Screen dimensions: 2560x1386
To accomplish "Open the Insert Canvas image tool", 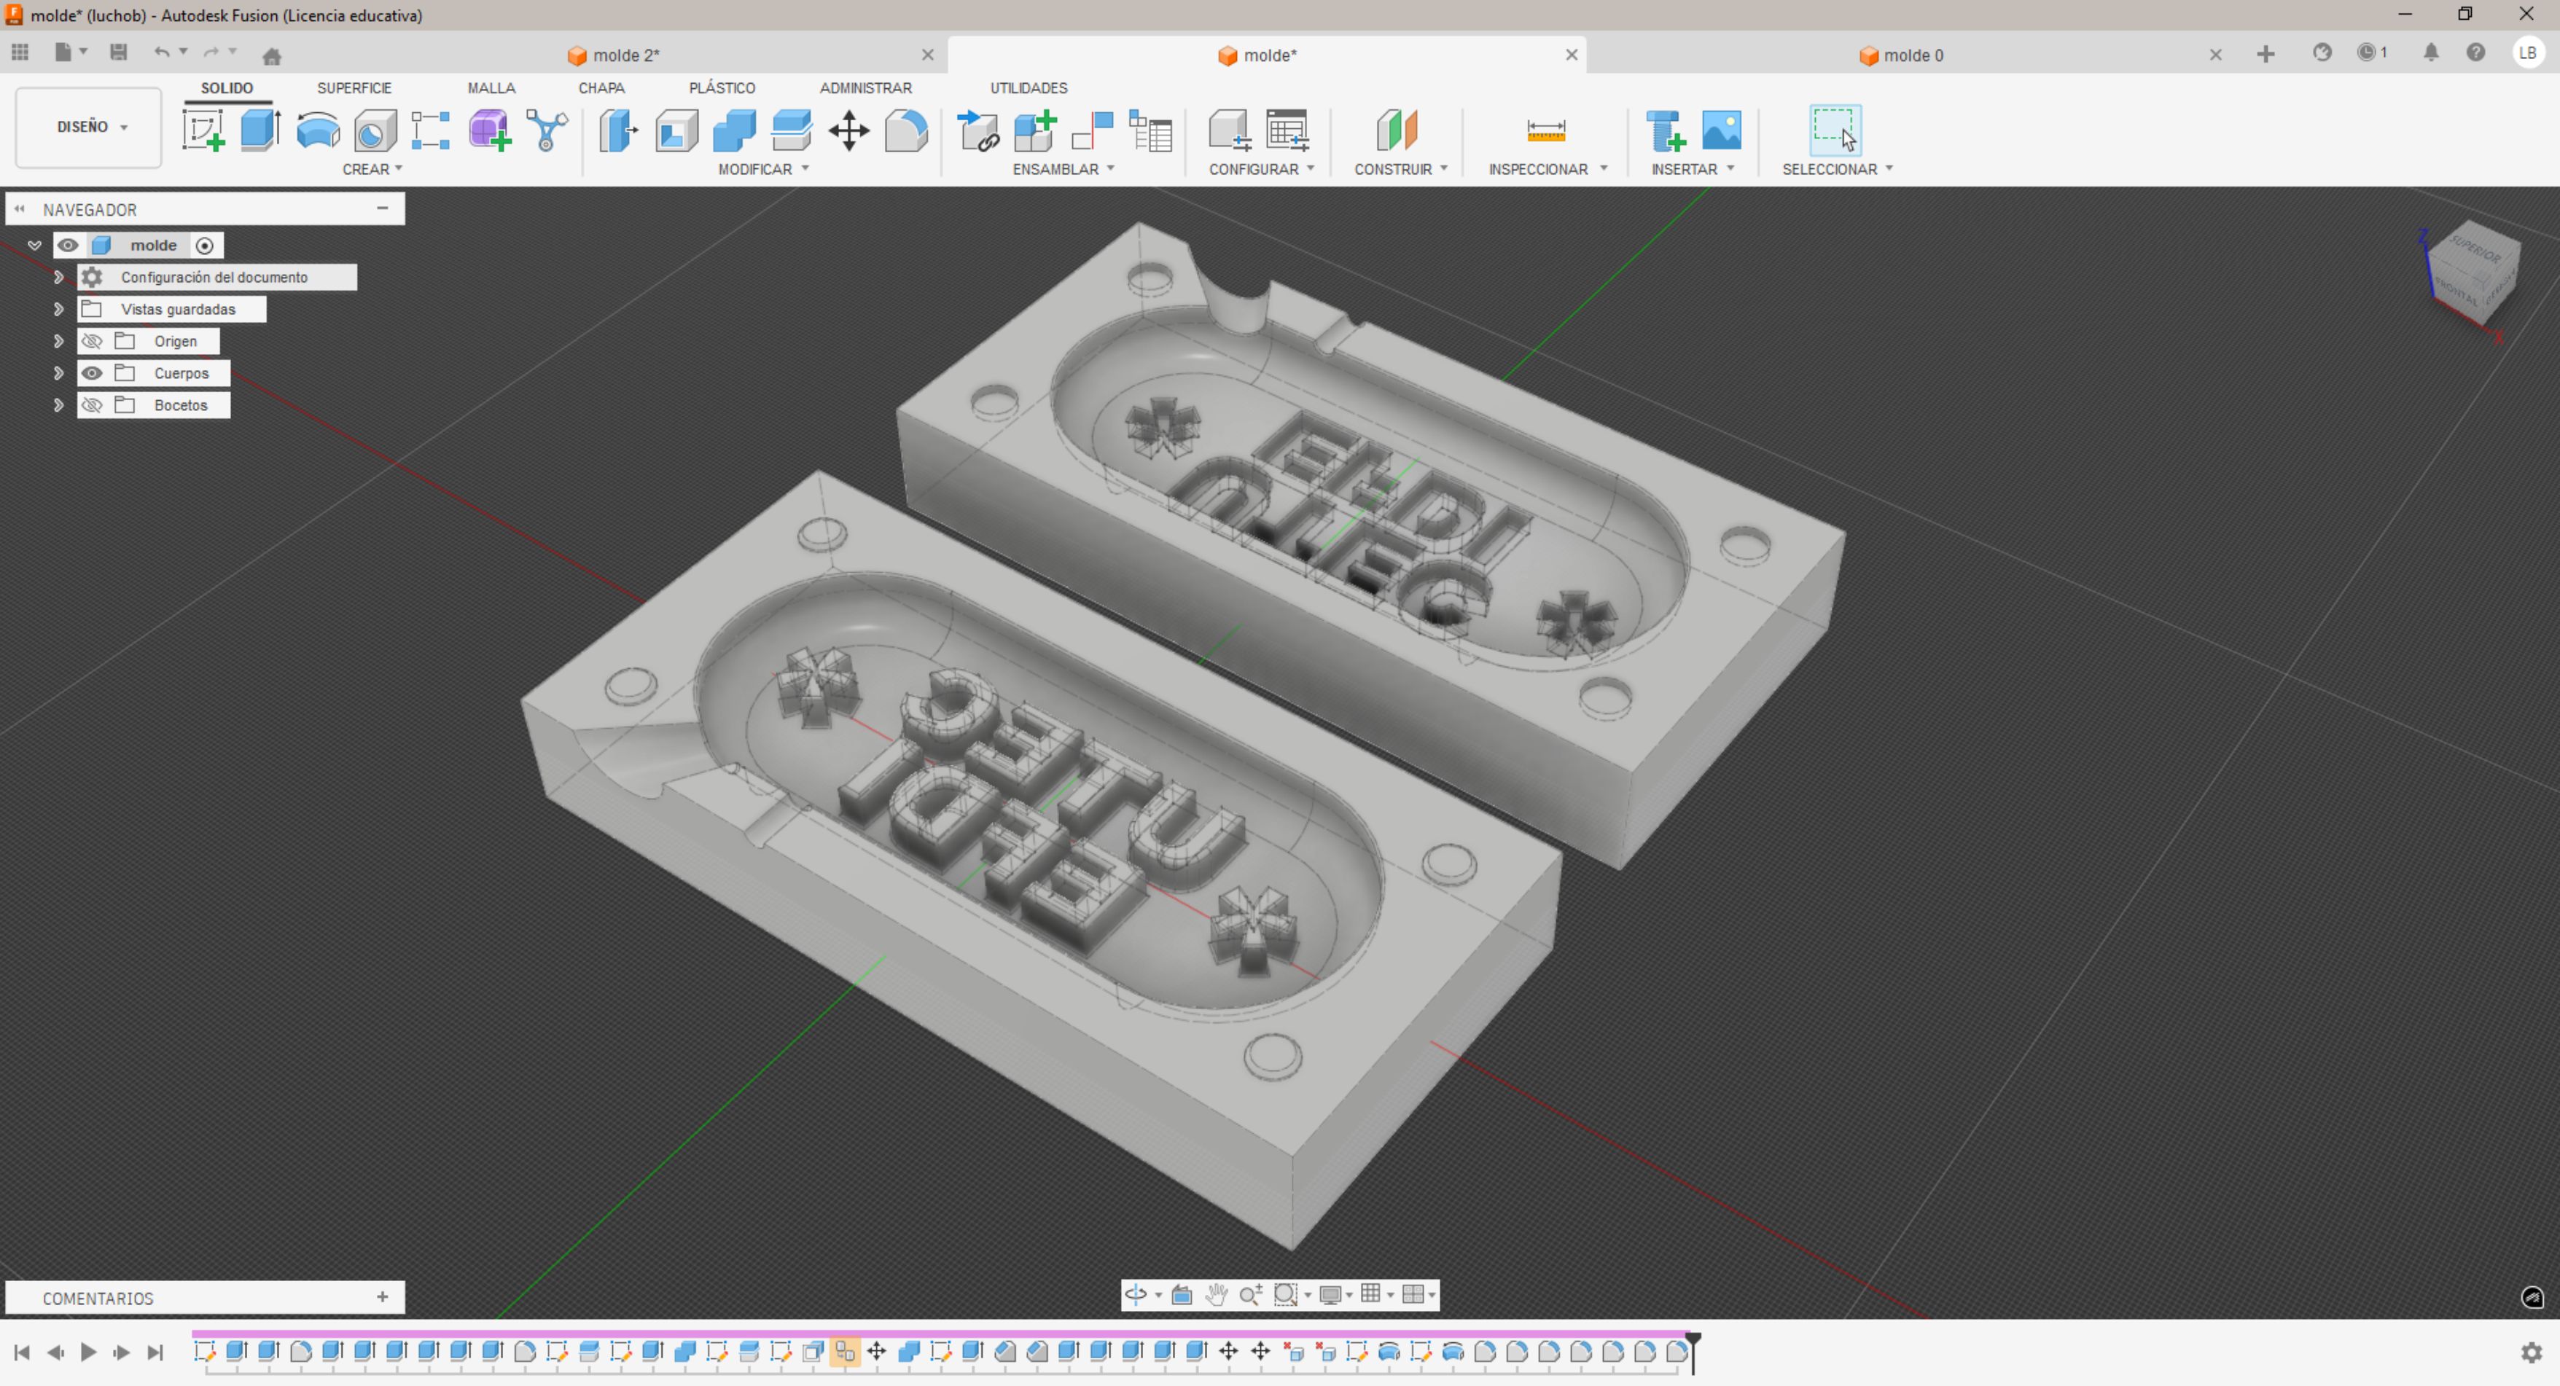I will [x=1721, y=130].
